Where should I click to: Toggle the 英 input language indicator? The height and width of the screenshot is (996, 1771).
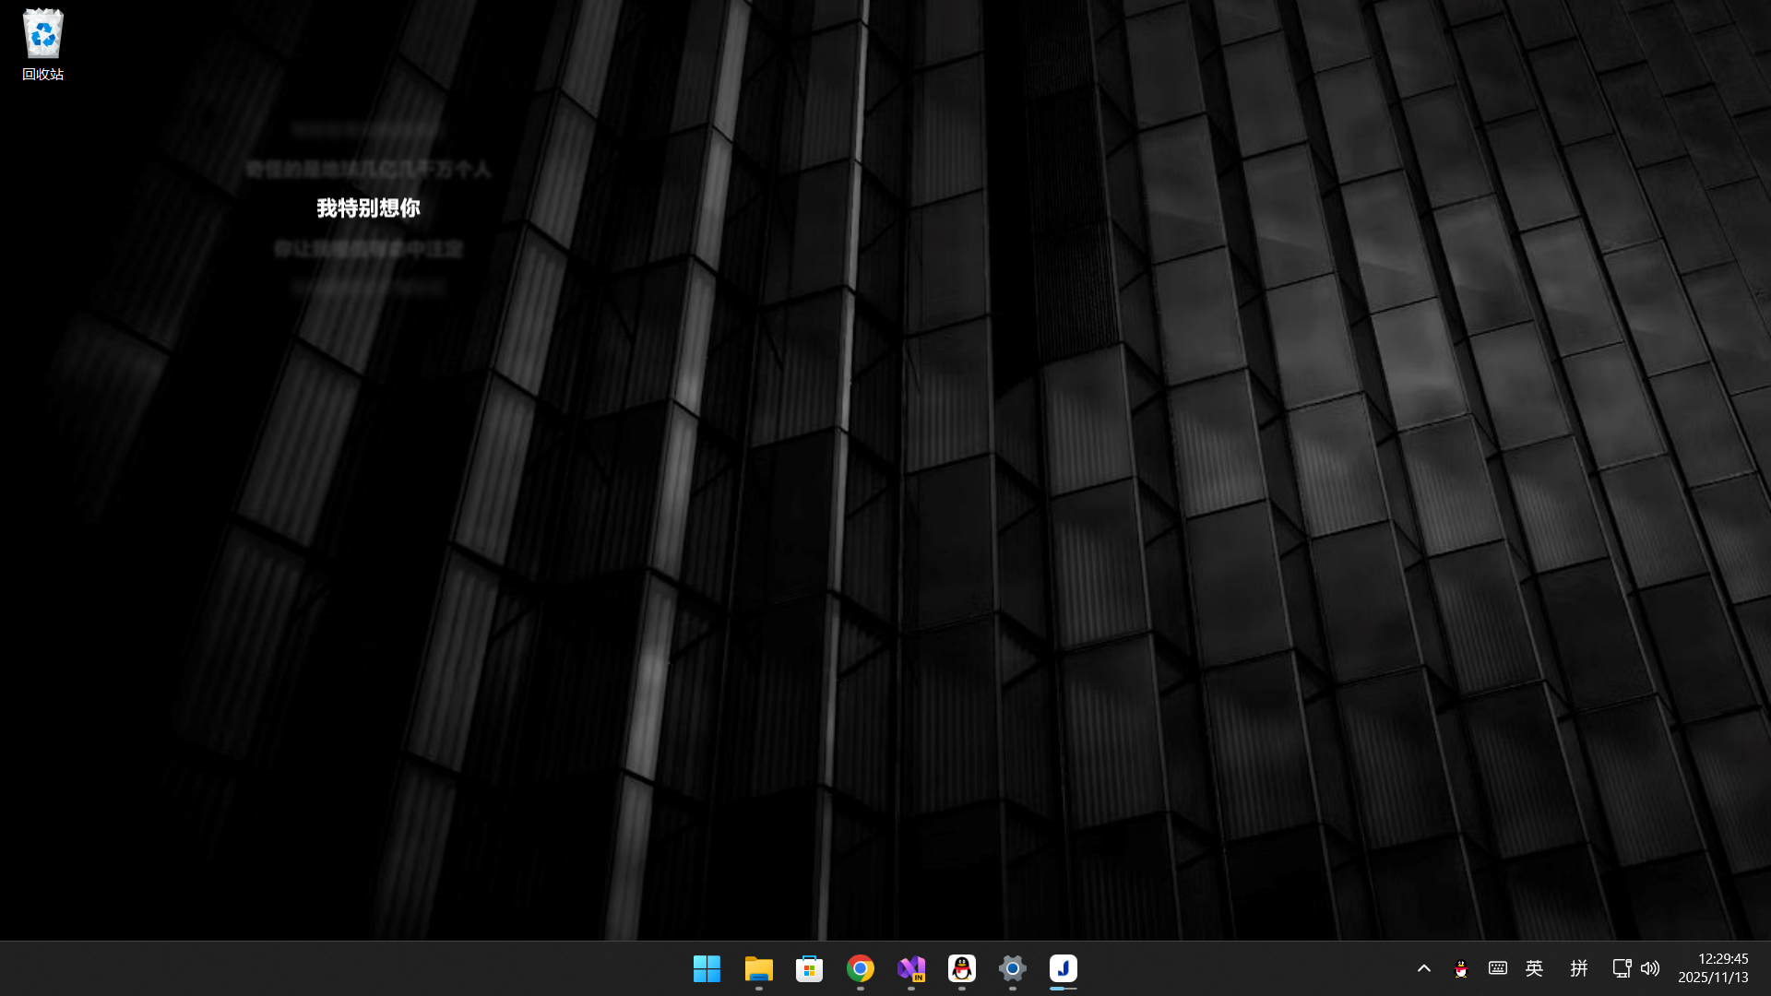[x=1534, y=968]
